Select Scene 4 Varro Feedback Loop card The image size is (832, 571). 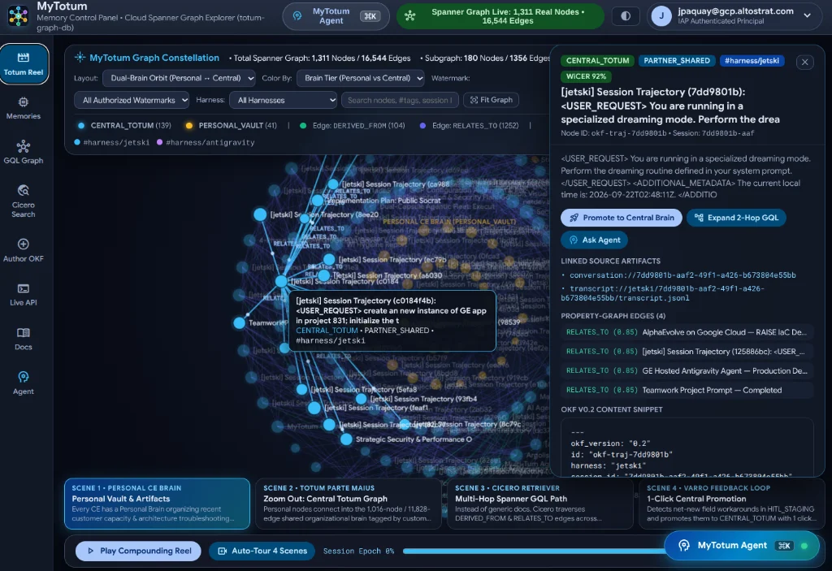pos(730,503)
